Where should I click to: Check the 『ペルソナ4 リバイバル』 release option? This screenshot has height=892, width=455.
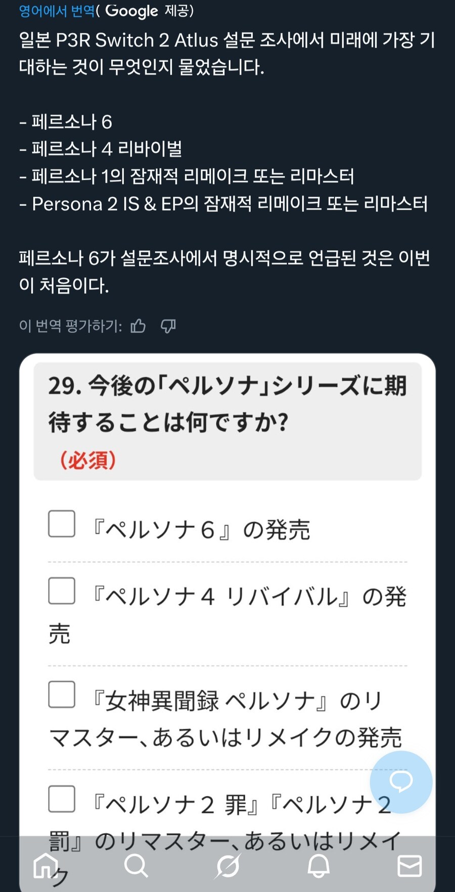(61, 591)
